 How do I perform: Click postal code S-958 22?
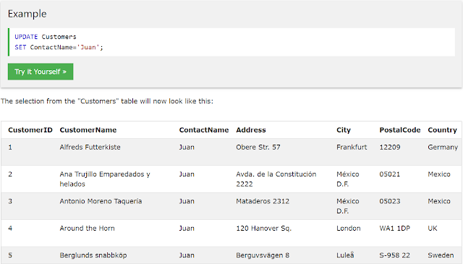395,255
